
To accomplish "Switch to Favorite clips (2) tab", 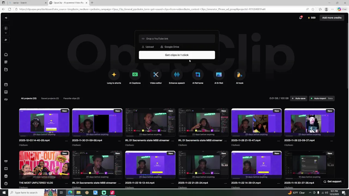I will 71,98.
